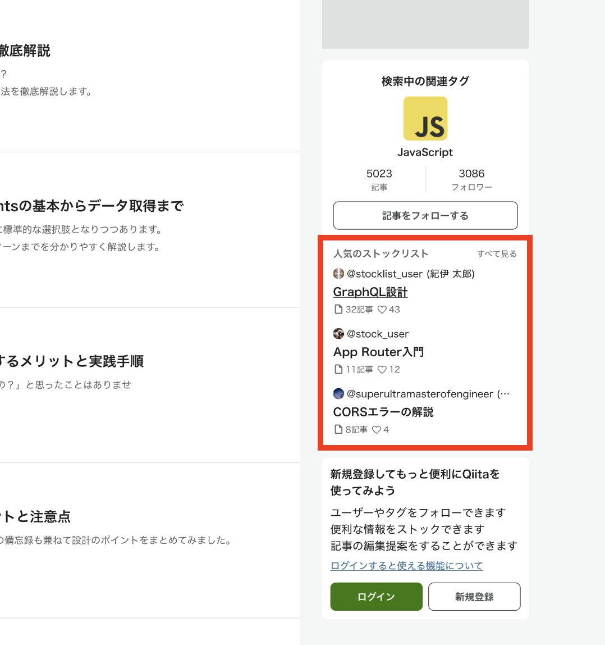Open article ending と注意点
This screenshot has height=645, width=605.
(35, 516)
